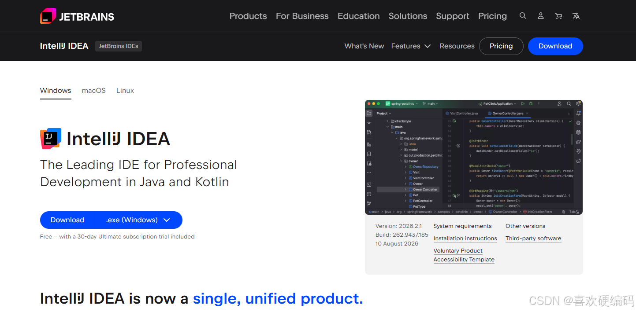Open the Other versions link
636x312 pixels.
[525, 226]
